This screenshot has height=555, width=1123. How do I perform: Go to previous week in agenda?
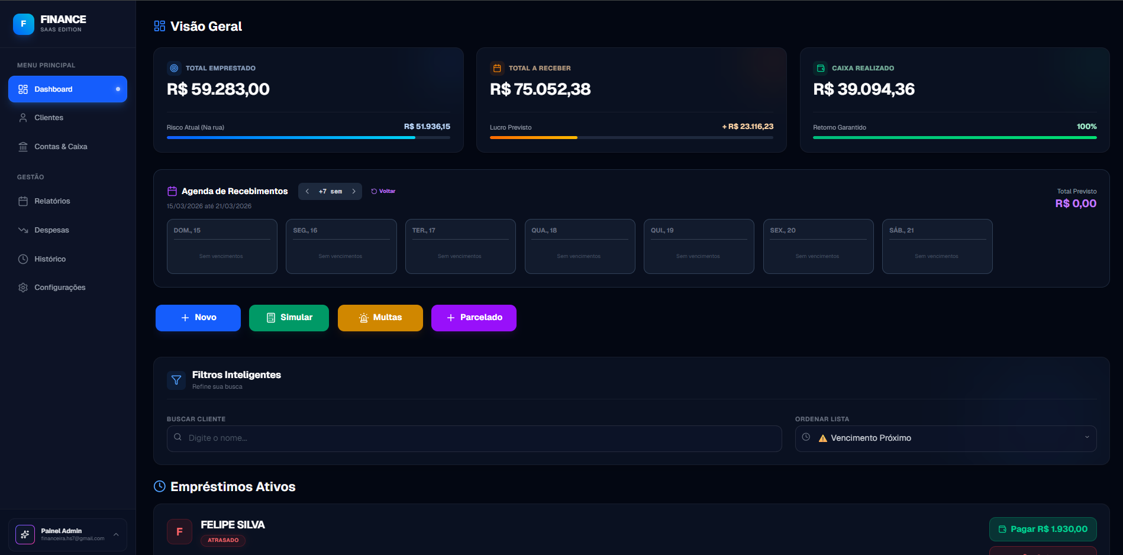(307, 191)
